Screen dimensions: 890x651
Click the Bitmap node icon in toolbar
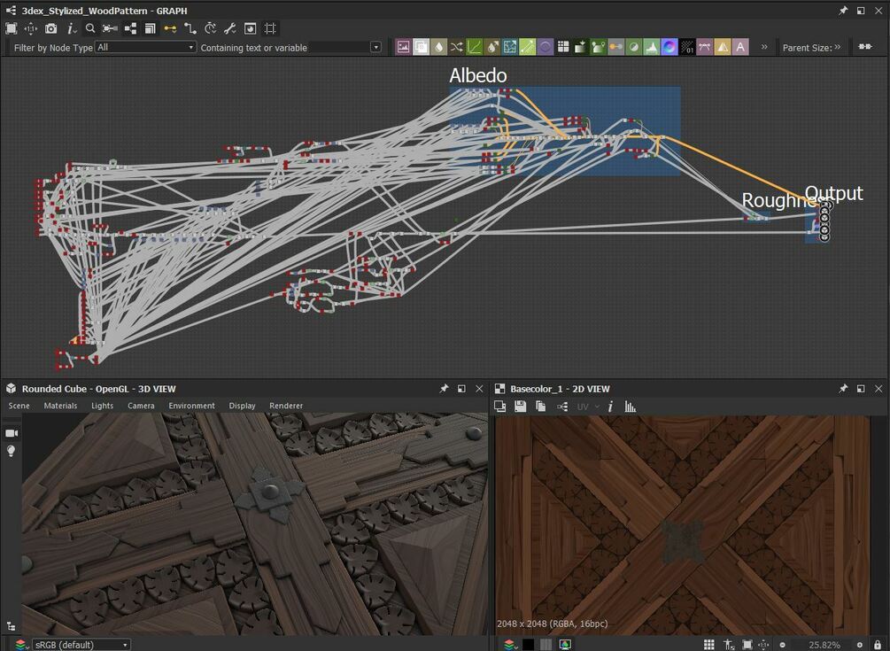(x=403, y=47)
